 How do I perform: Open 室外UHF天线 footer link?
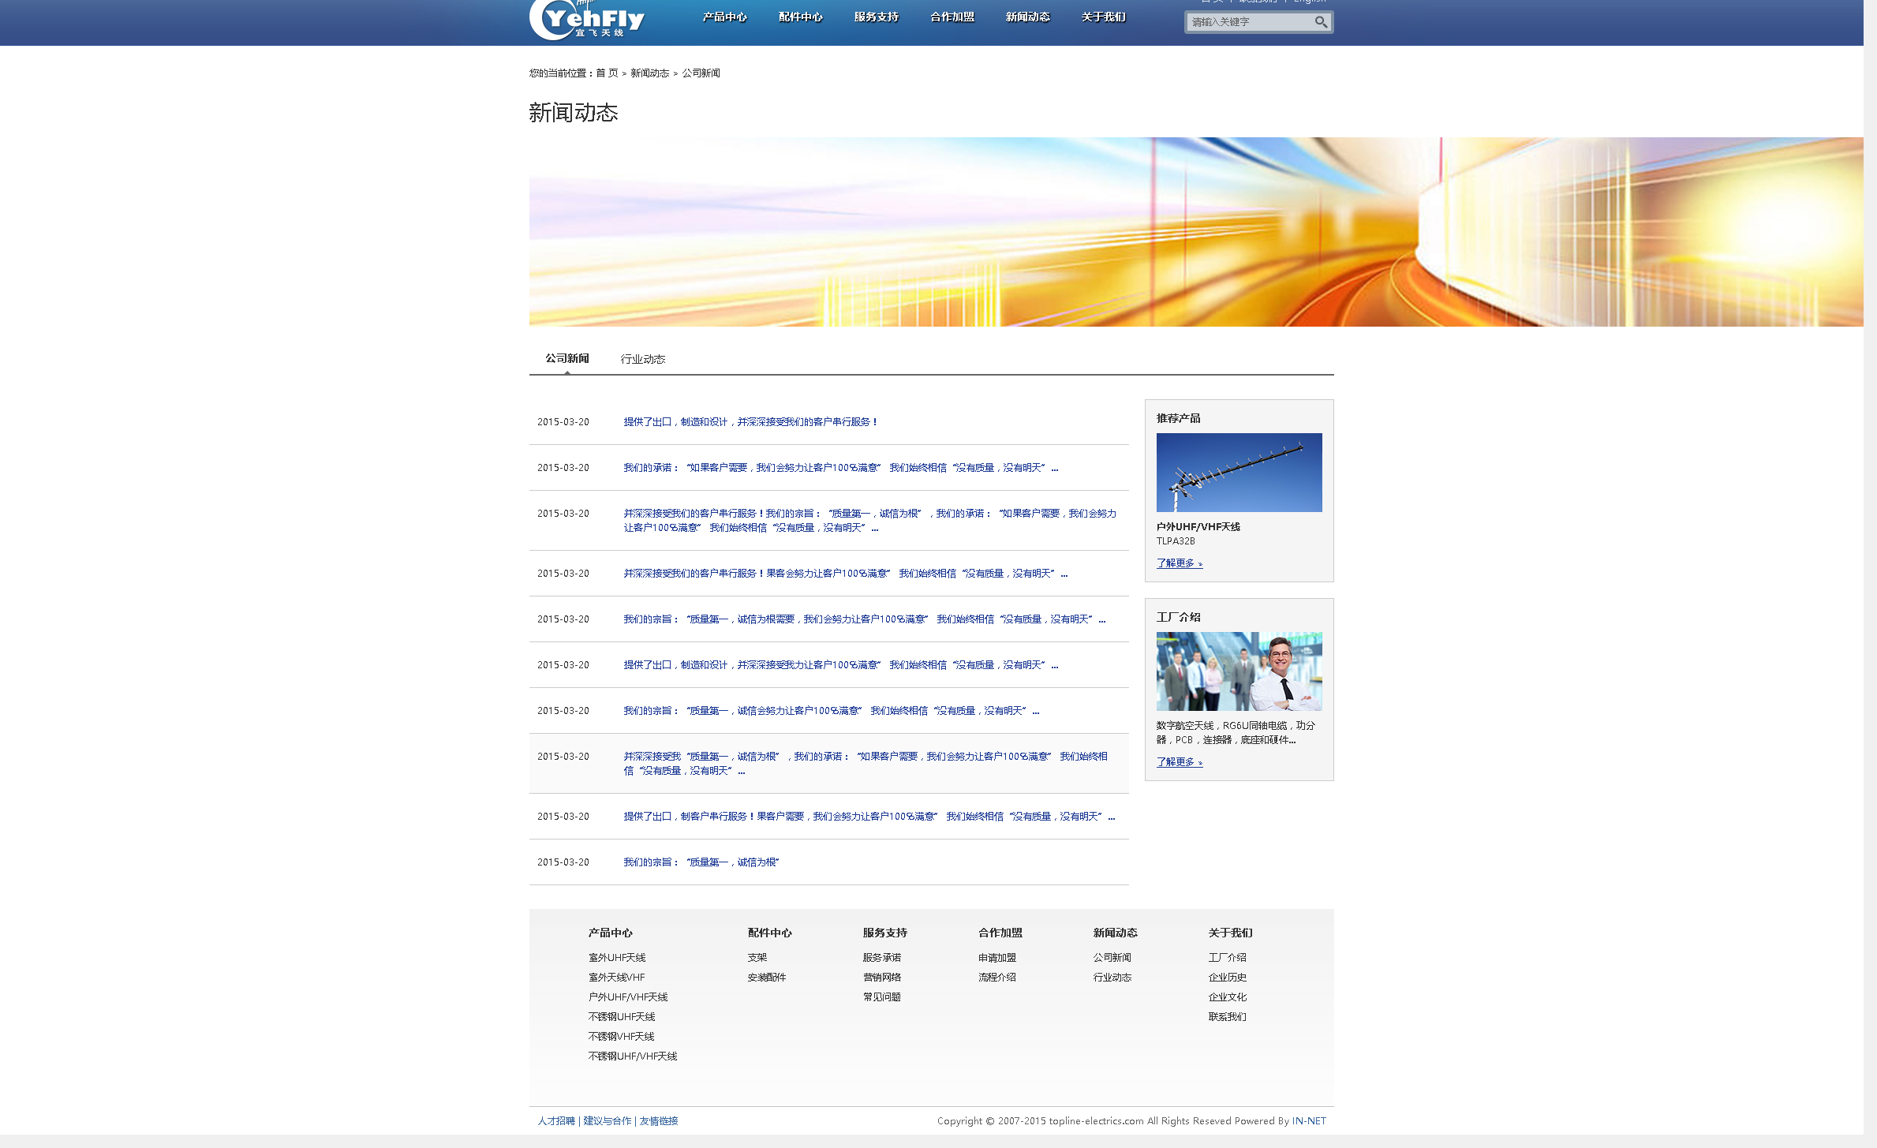pyautogui.click(x=617, y=958)
